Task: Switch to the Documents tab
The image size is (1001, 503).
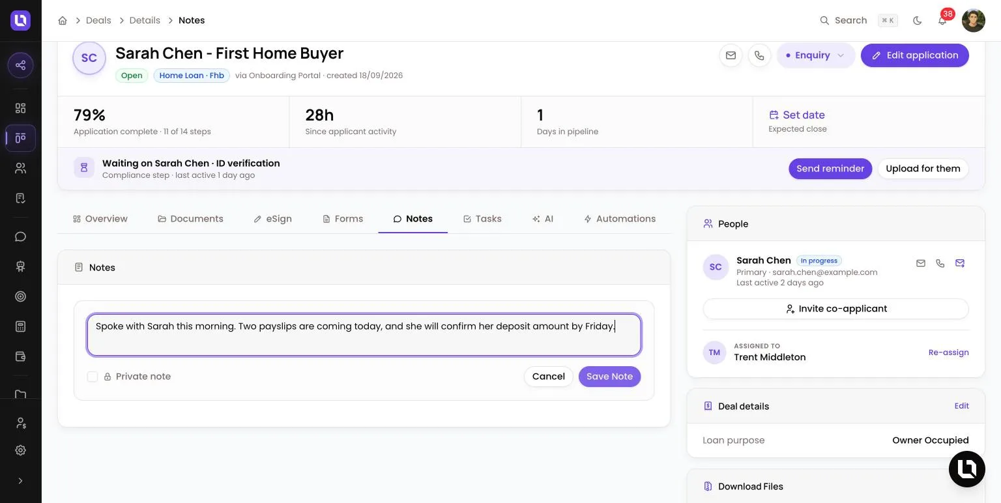Action: tap(190, 219)
